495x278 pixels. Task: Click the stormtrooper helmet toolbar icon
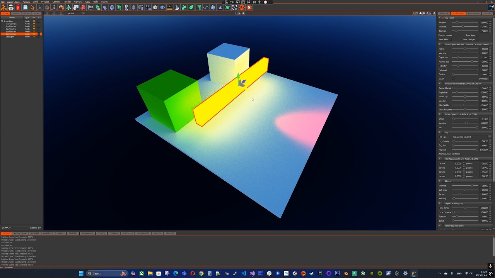(x=11, y=7)
